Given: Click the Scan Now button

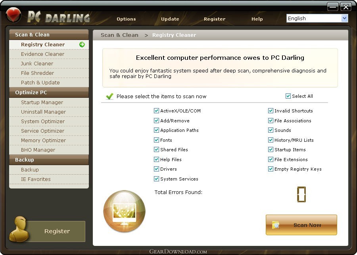Looking at the screenshot, I should 301,225.
